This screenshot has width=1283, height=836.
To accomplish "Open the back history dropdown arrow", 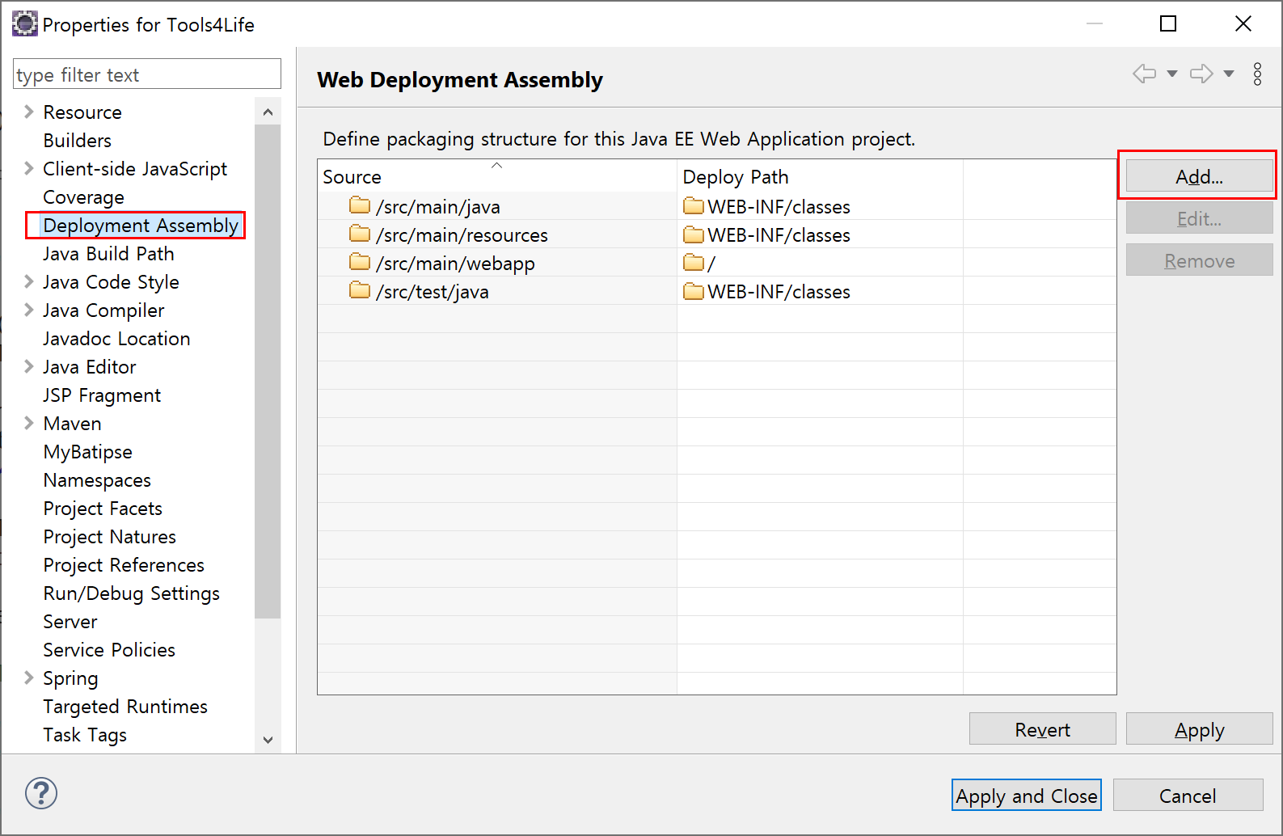I will pos(1172,74).
